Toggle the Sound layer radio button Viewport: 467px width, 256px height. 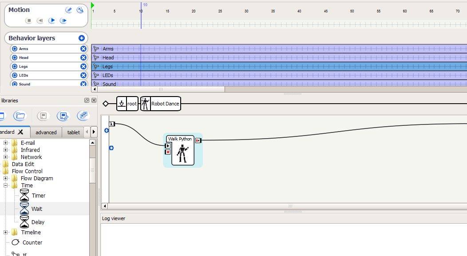coord(14,84)
